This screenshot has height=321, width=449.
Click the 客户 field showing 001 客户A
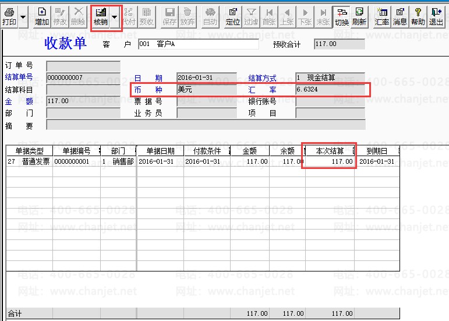[199, 44]
